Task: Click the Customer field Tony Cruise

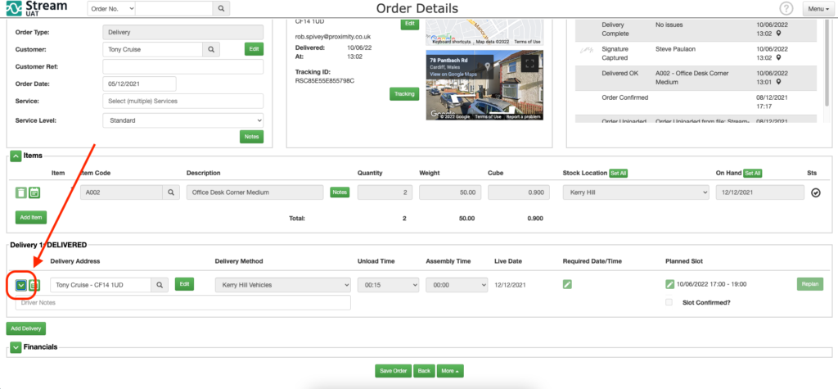Action: [152, 49]
